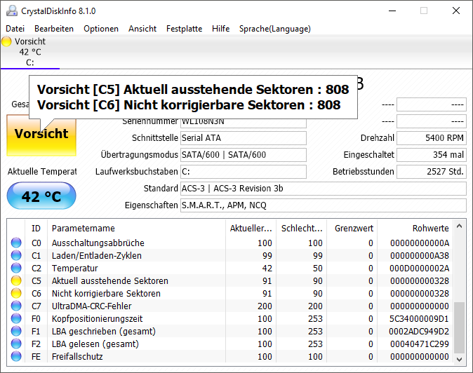Screen dimensions: 473x373
Task: Click the scroll up arrow in SMART list
Action: click(460, 226)
